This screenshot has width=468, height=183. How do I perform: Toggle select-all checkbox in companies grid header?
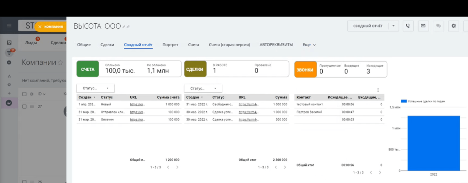pos(25,94)
